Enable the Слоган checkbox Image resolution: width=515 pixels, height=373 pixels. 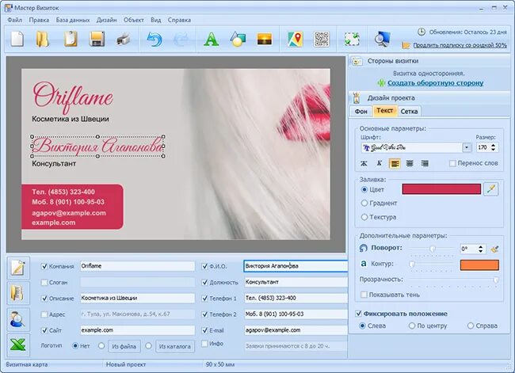44,283
